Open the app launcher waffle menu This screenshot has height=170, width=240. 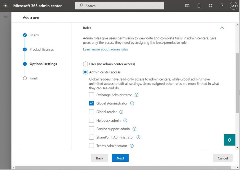pyautogui.click(x=5, y=5)
